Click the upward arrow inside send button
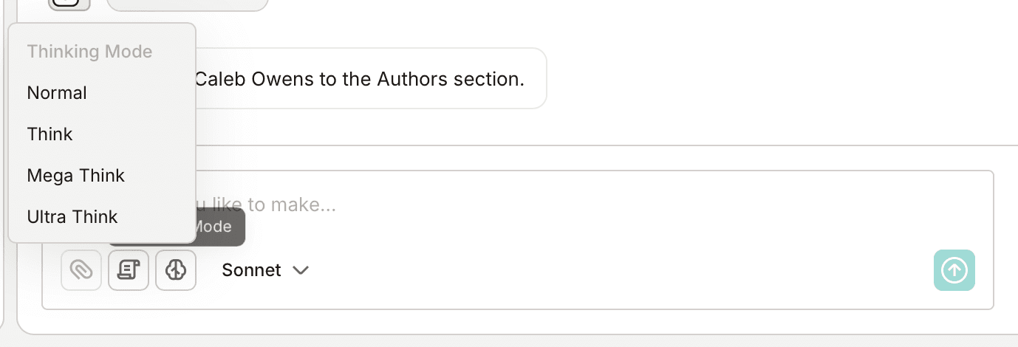This screenshot has height=347, width=1018. coord(954,270)
